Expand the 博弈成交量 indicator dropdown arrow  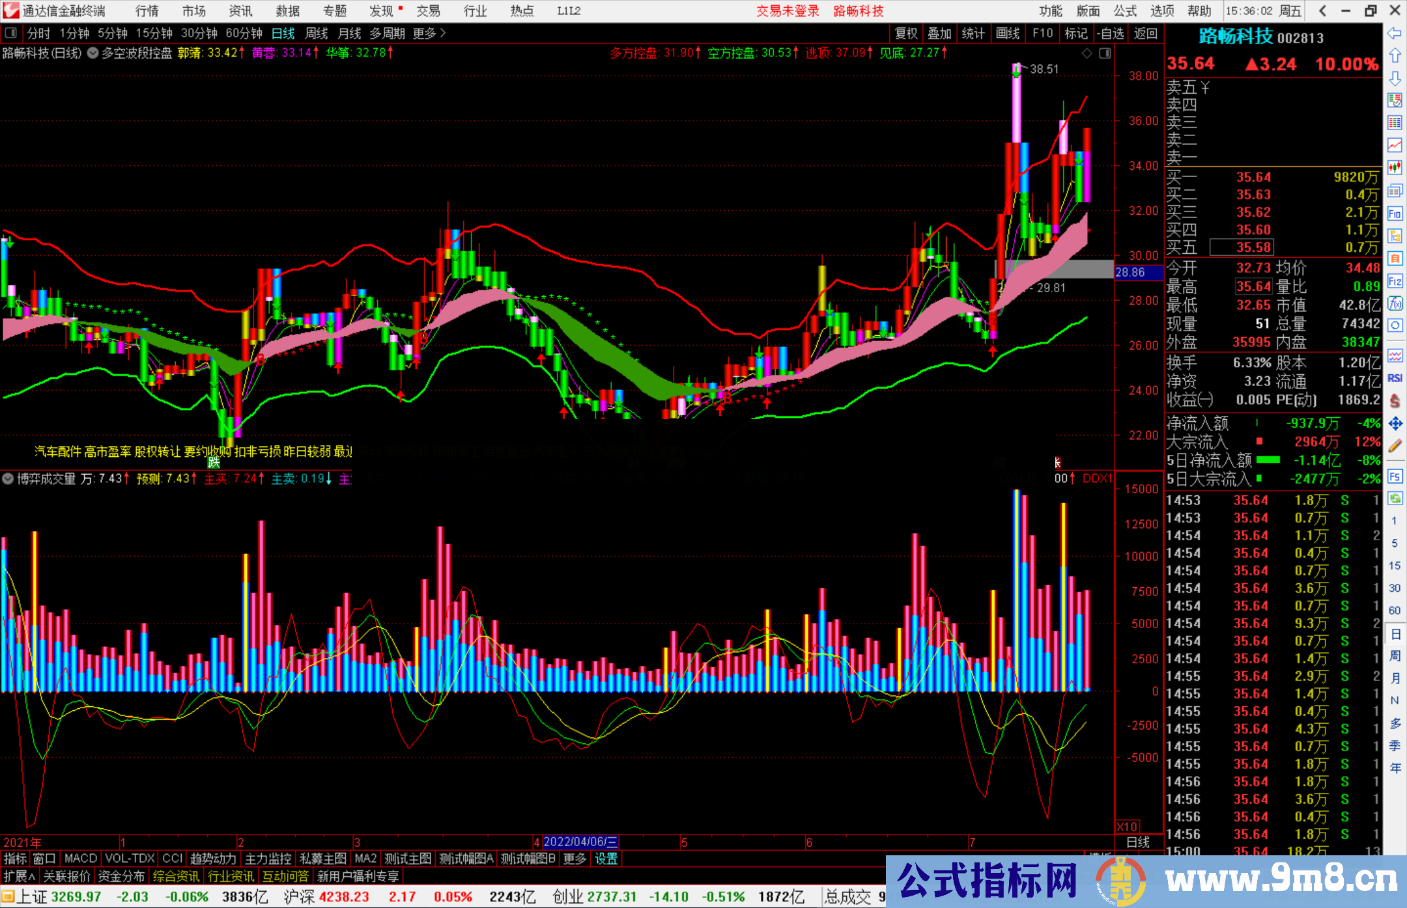click(x=8, y=479)
